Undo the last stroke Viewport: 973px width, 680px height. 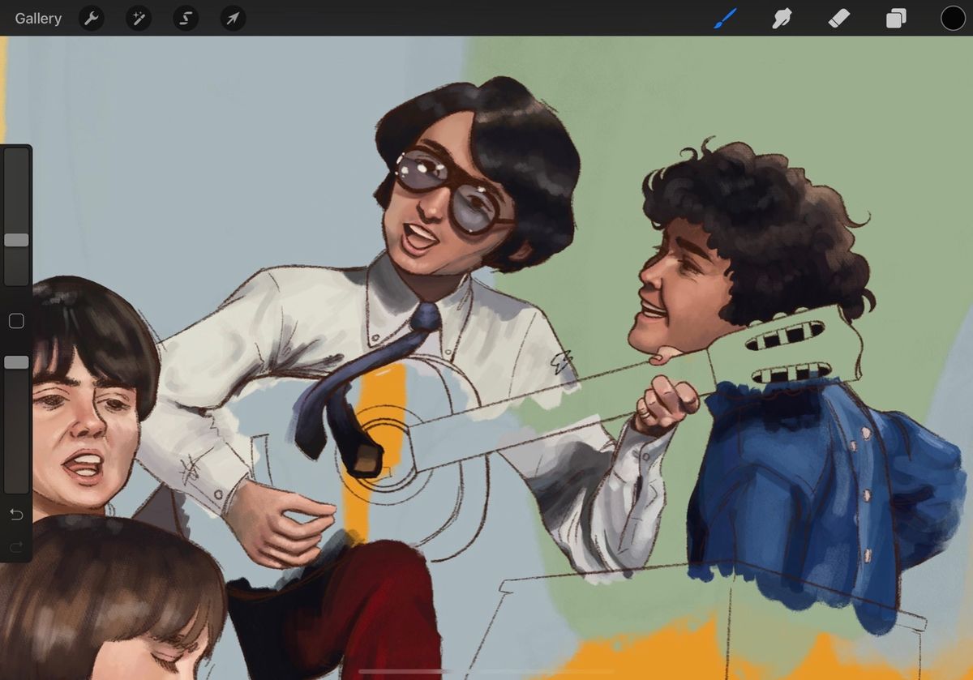point(16,515)
